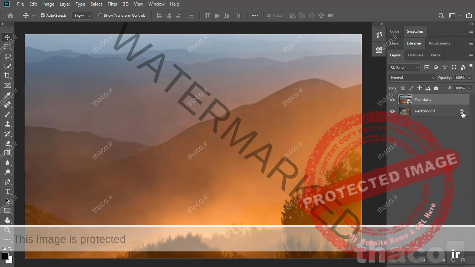Image resolution: width=475 pixels, height=267 pixels.
Task: Select the Rectangular Marquee tool
Action: tap(7, 47)
